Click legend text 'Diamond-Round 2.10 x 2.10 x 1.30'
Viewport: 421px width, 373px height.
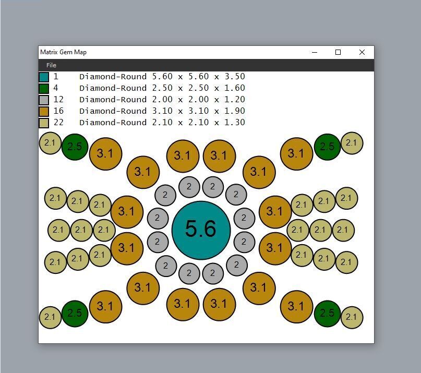tap(162, 123)
